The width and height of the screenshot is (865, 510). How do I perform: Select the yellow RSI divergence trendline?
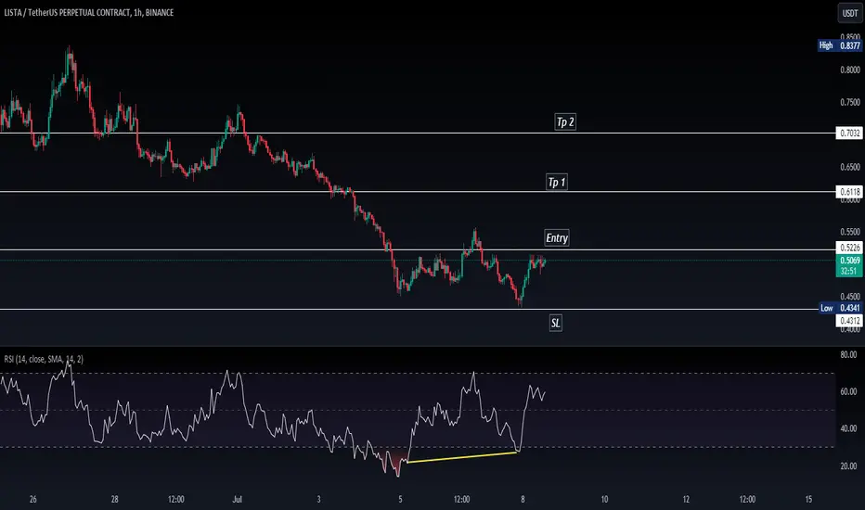click(x=462, y=457)
